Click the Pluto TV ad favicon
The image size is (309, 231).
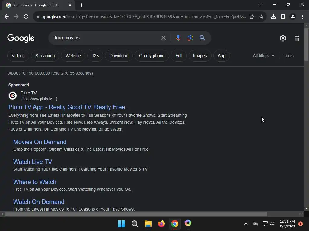pos(13,96)
